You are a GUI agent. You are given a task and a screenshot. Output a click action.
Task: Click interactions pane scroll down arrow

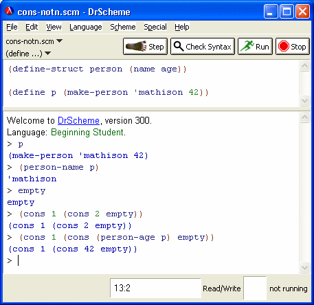pyautogui.click(x=304, y=268)
